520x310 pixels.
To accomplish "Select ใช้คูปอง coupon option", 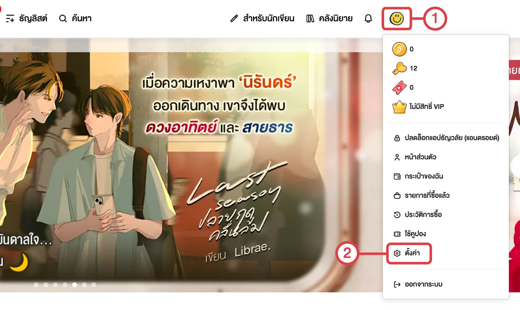I will [x=409, y=234].
